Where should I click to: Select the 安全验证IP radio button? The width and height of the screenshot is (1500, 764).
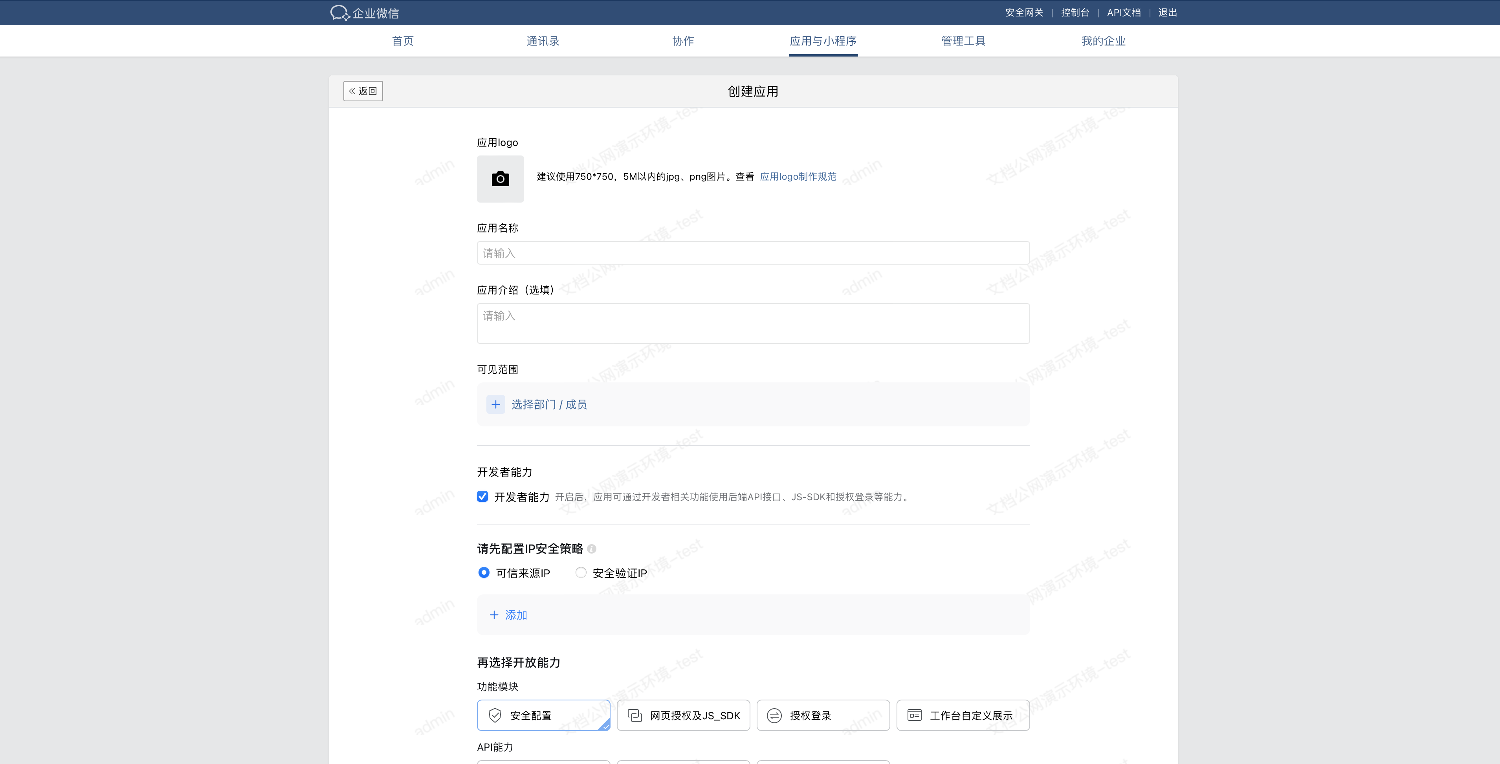[581, 572]
